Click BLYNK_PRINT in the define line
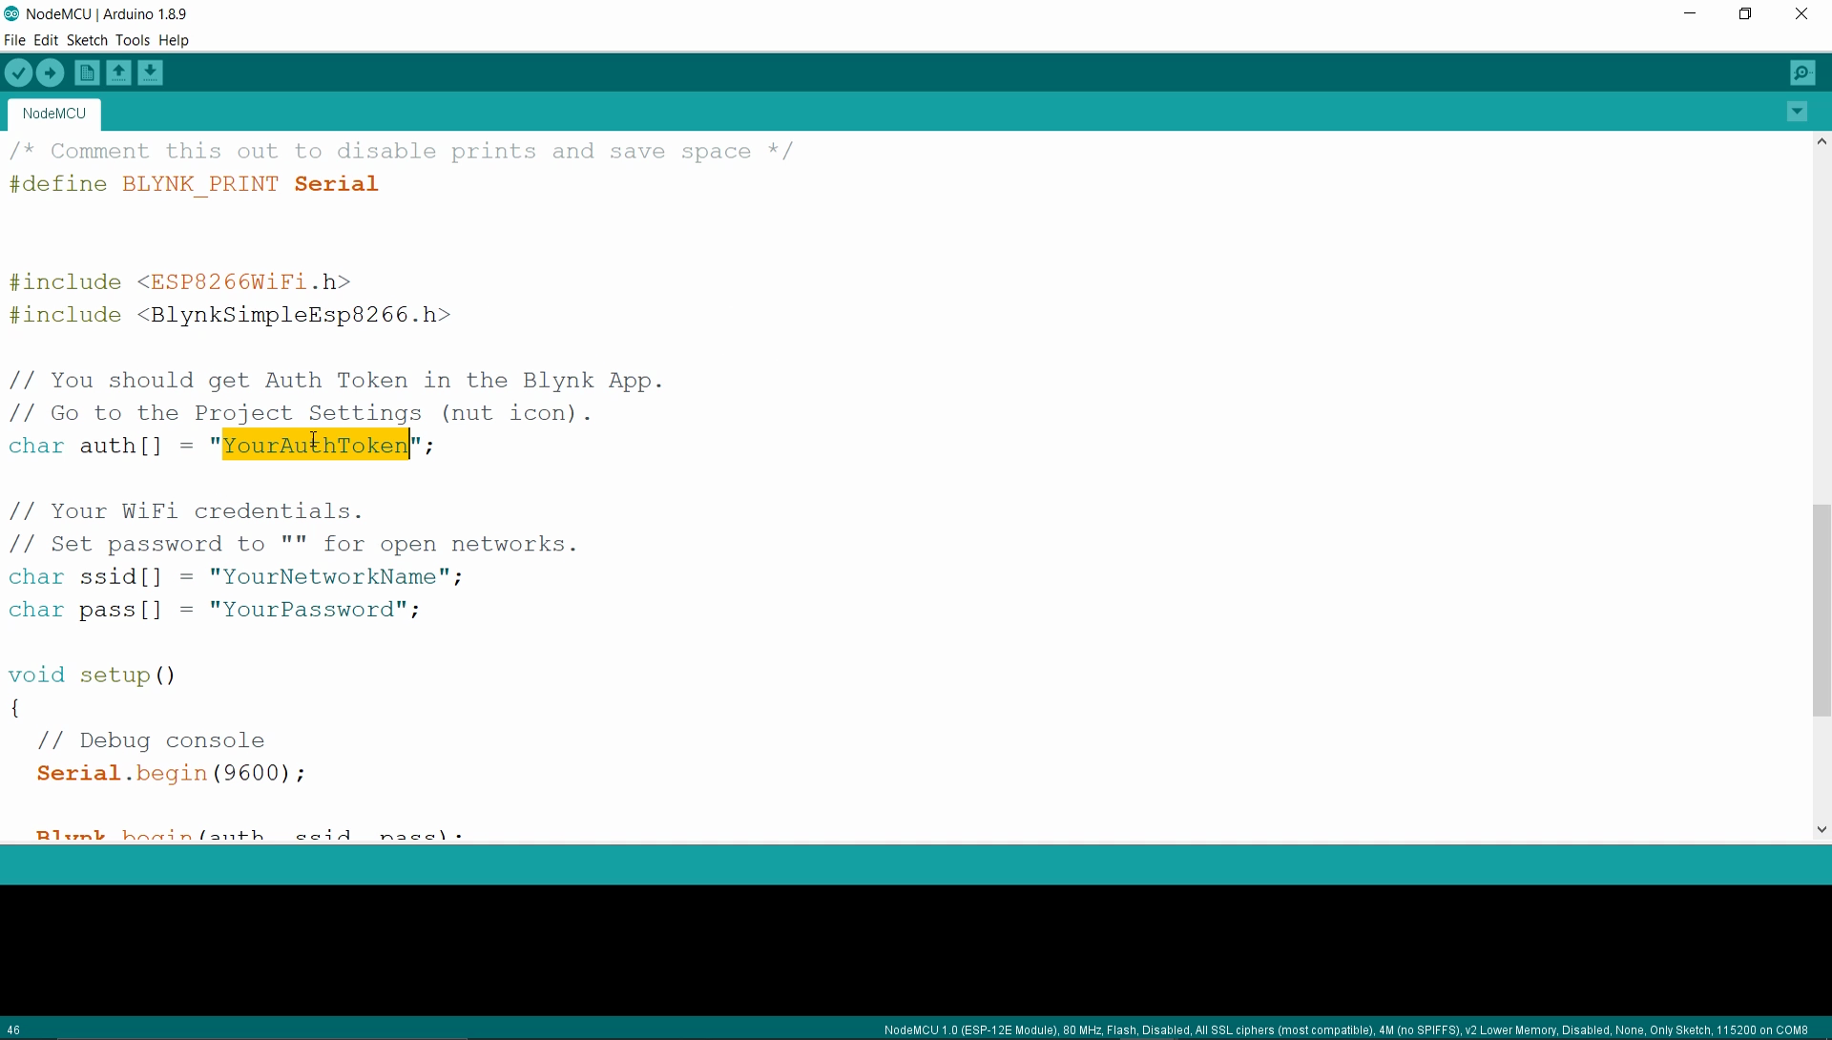 coord(200,184)
